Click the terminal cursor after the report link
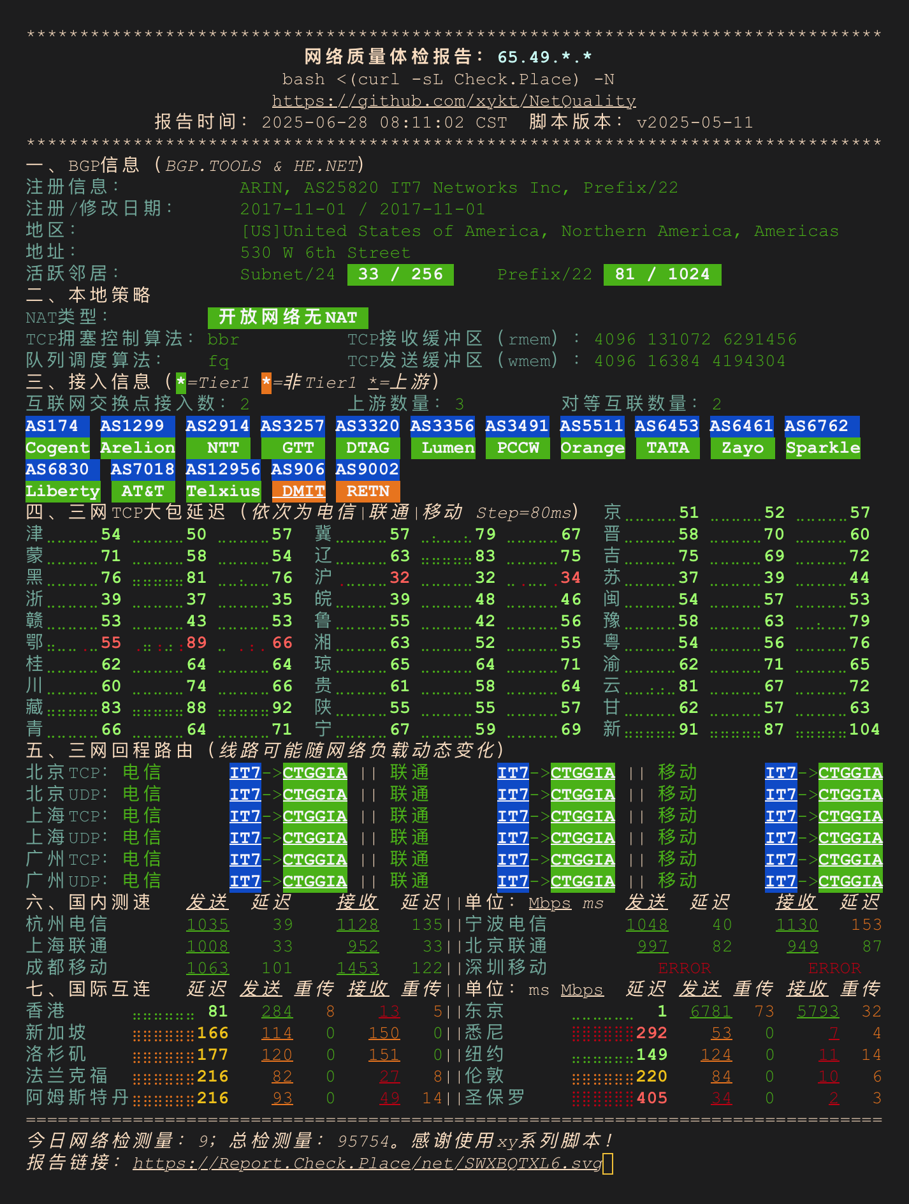 click(x=607, y=1163)
